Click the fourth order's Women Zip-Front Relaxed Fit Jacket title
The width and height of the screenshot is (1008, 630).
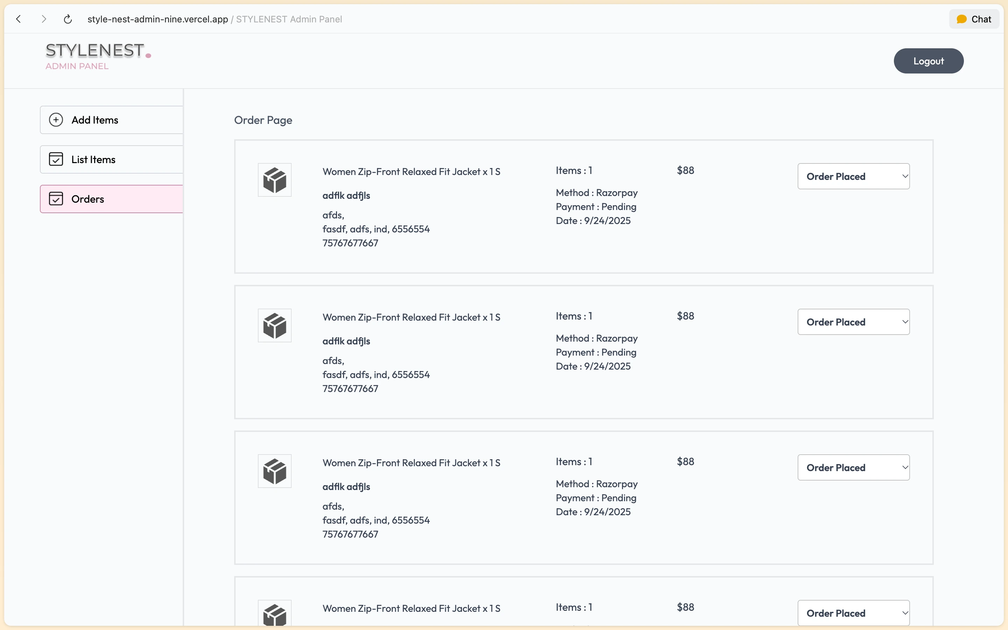[x=411, y=609]
